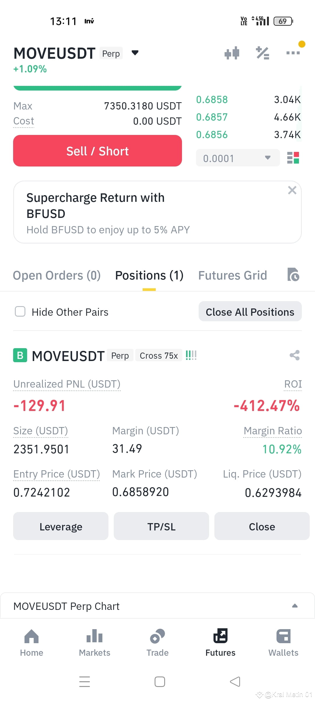Select the 0.6857 order book price
This screenshot has width=315, height=701.
pos(212,117)
